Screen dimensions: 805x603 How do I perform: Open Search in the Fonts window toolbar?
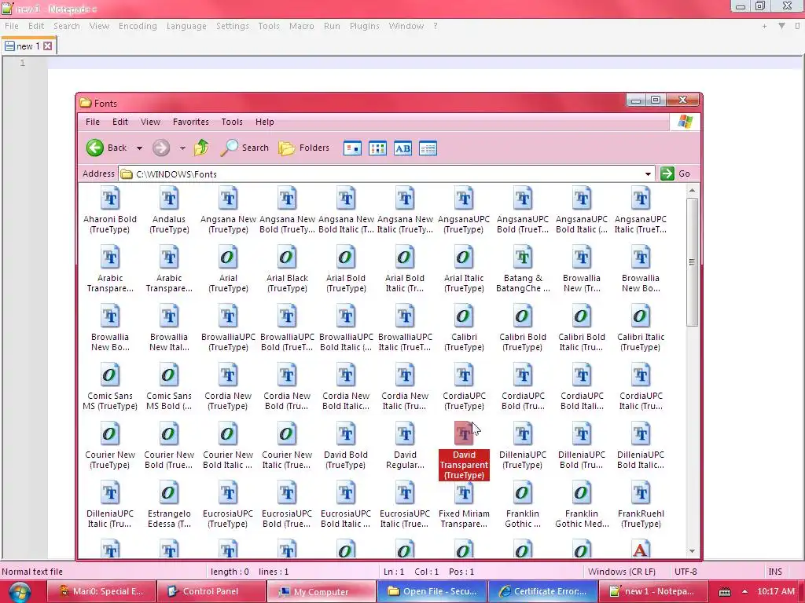pyautogui.click(x=244, y=148)
